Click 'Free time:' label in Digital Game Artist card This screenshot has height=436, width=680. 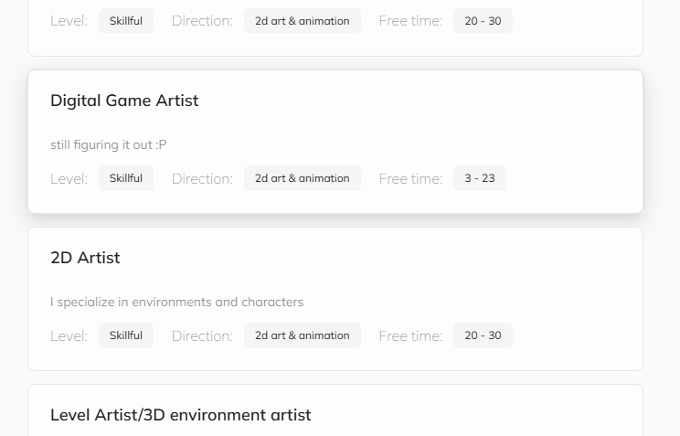410,179
